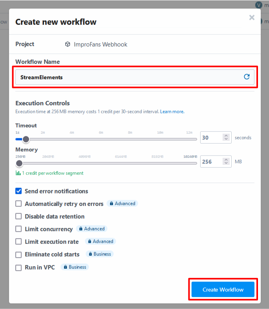The image size is (269, 309).
Task: Click the Advanced badge next to Automatically retry
Action: click(x=122, y=203)
